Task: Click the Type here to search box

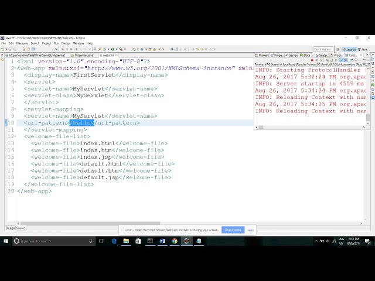Action: point(53,241)
